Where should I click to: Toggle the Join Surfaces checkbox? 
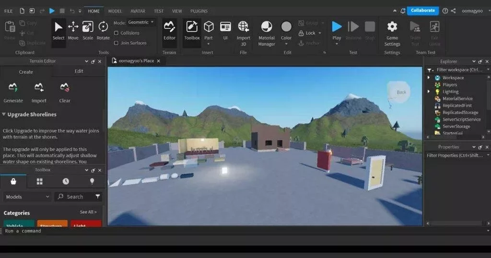coord(116,43)
